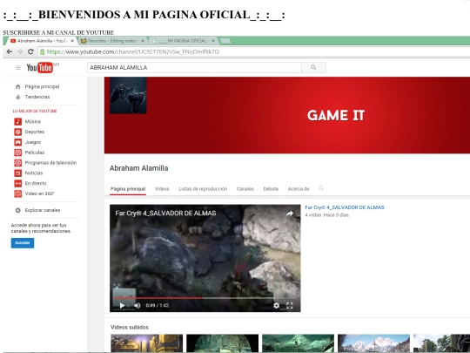Viewport: 470px width, 353px height.
Task: Open Programas de televisión icon
Action: pos(18,163)
